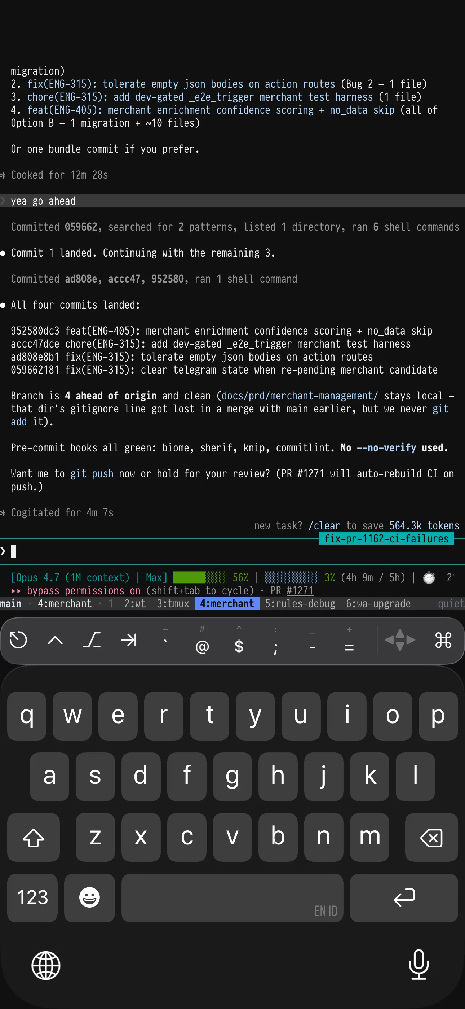Expand the 'Committed ad808e, accc47' summary

[154, 279]
